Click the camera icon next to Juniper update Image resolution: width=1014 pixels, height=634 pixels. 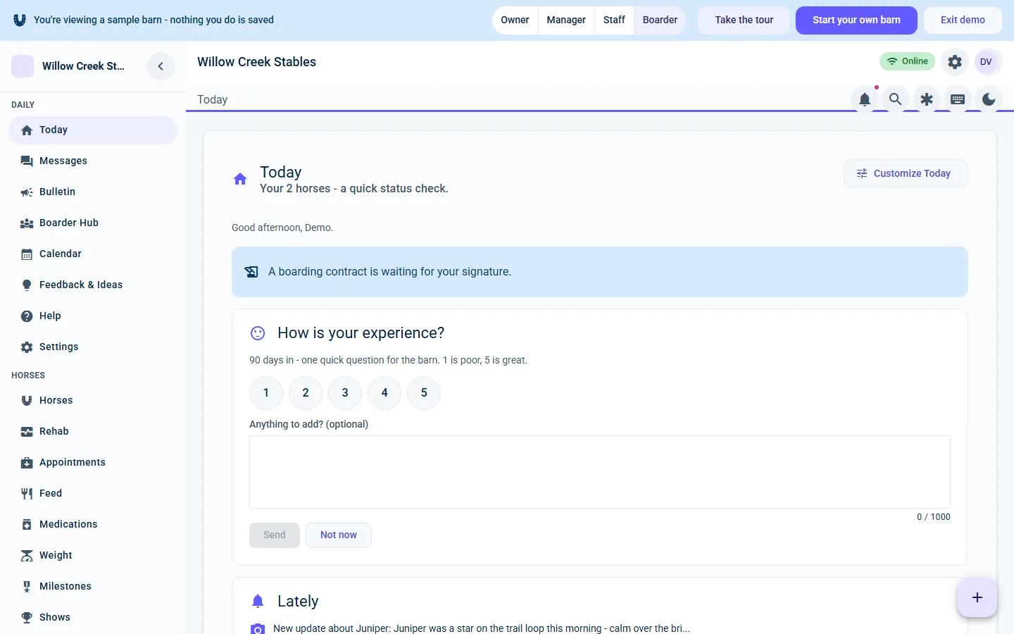tap(258, 628)
